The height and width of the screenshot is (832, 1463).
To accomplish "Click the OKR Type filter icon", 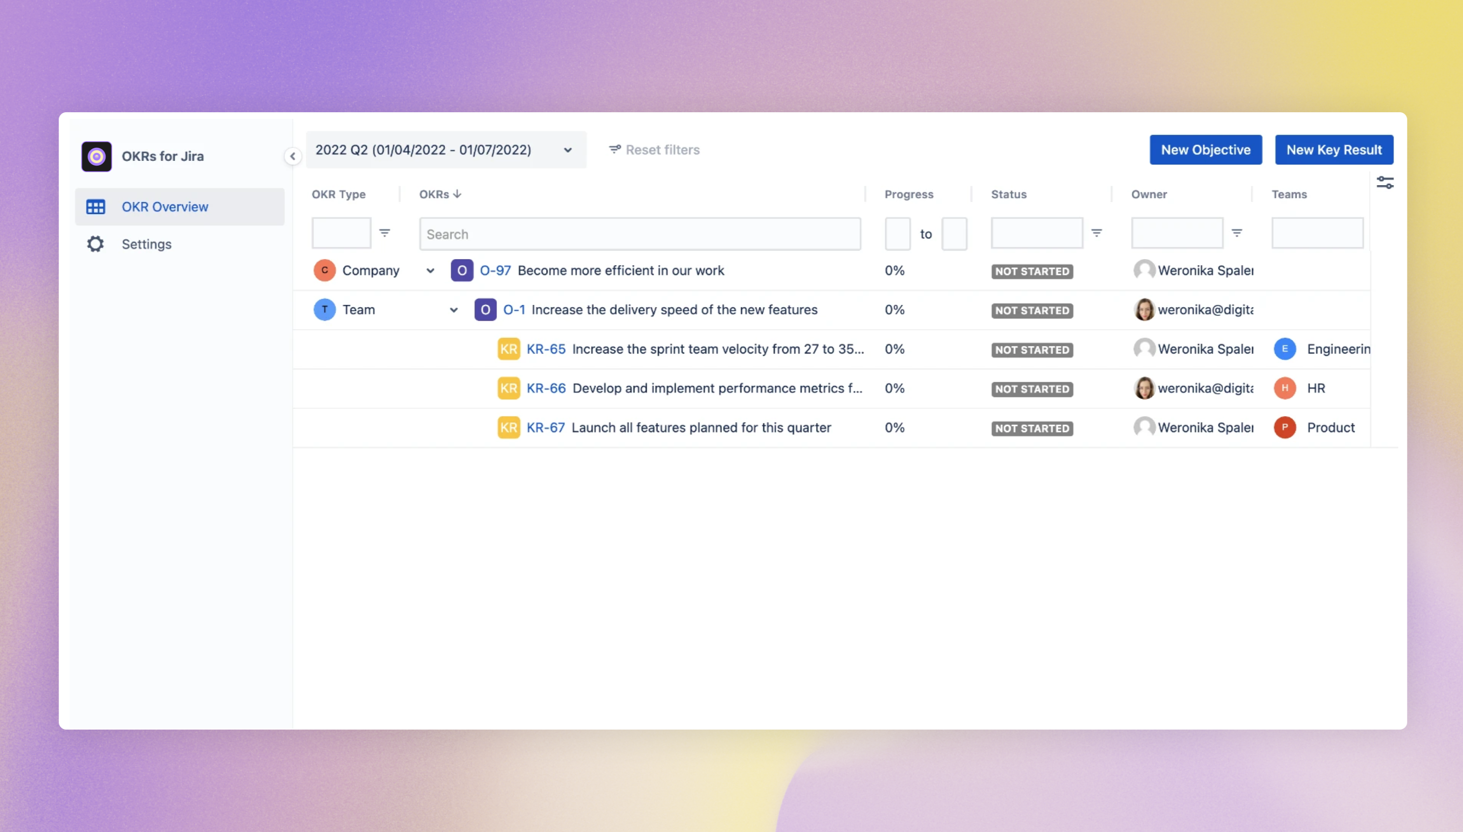I will [385, 233].
